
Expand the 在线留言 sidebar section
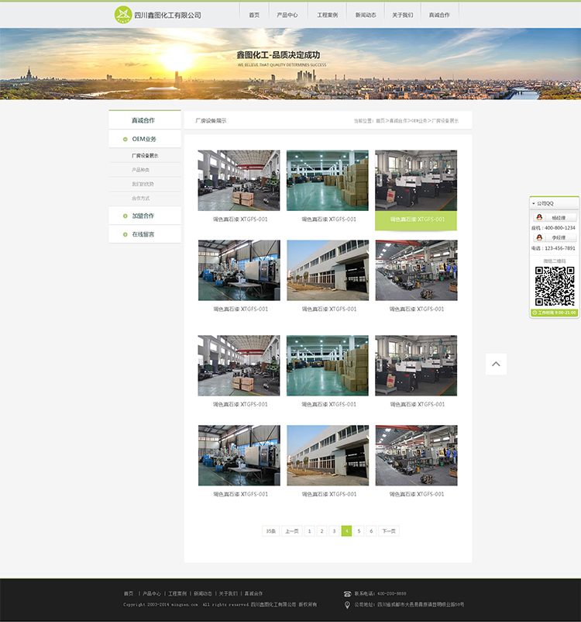[143, 234]
